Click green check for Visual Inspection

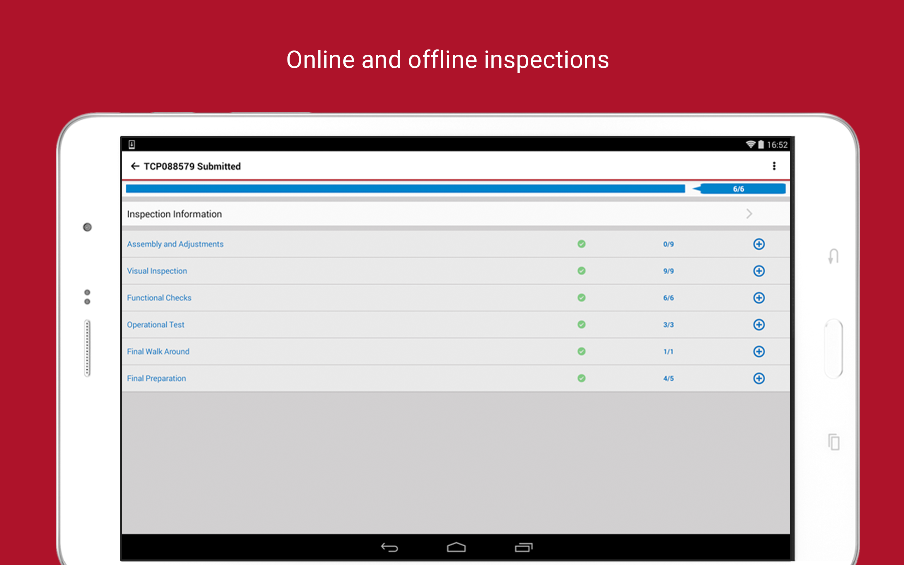[581, 271]
